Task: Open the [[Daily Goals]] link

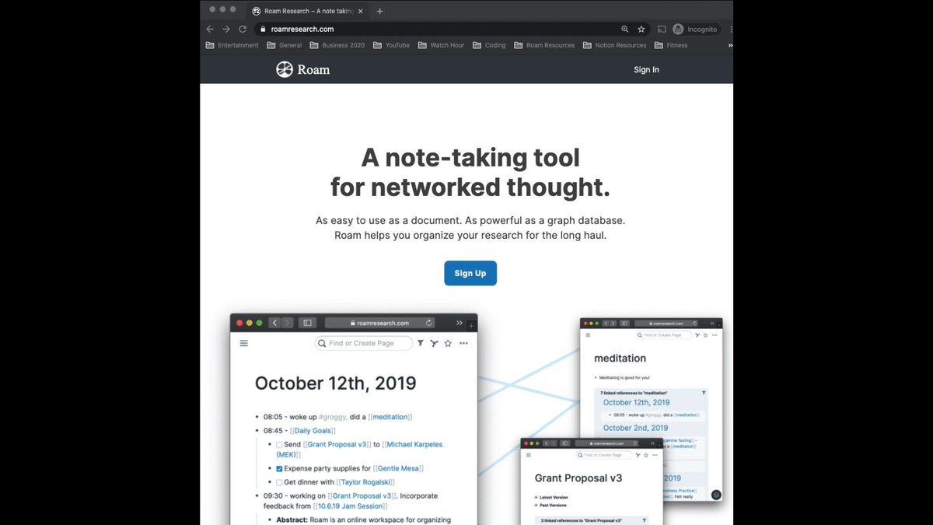Action: [313, 430]
